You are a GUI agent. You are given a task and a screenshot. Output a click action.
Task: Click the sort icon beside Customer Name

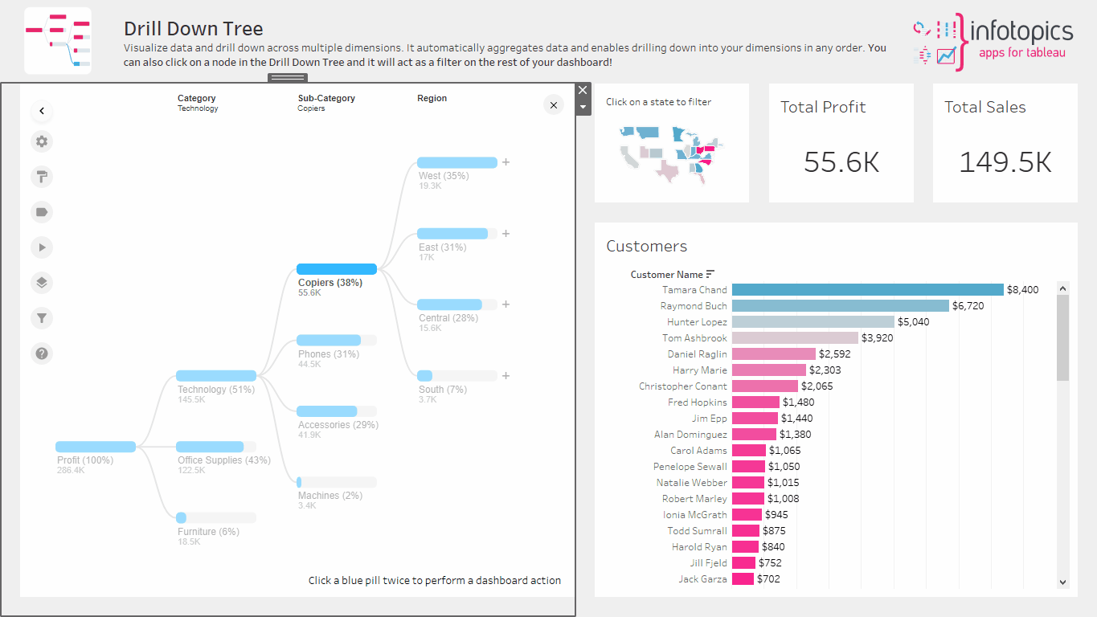710,274
